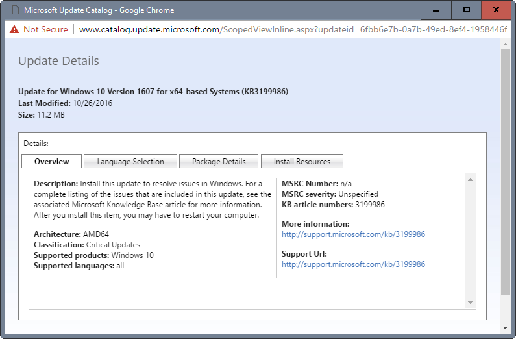516x339 pixels.
Task: Click the Description paragraph text
Action: (153, 199)
